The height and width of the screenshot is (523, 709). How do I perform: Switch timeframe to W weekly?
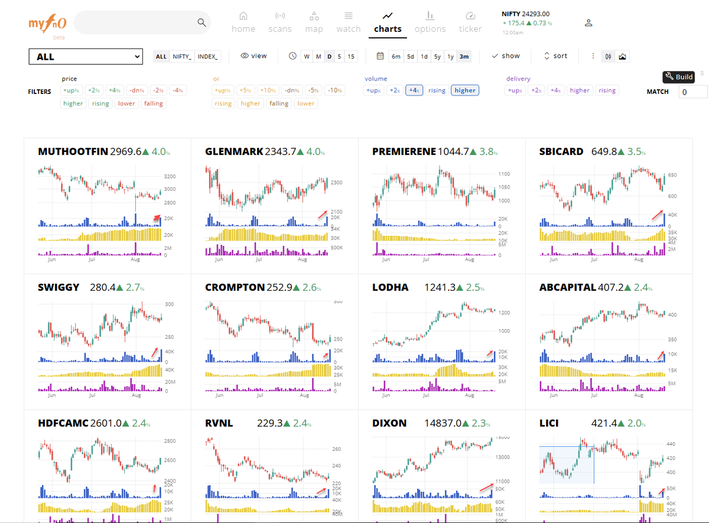[307, 57]
